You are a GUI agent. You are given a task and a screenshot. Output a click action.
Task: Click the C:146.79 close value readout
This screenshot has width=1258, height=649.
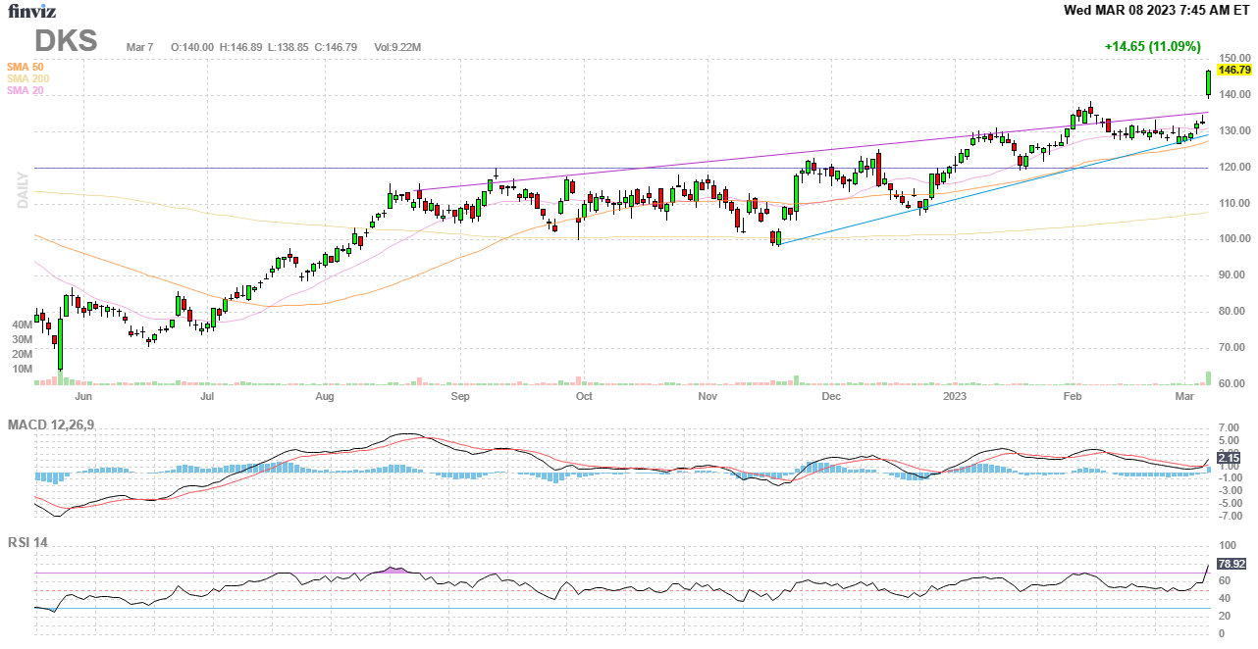coord(336,47)
